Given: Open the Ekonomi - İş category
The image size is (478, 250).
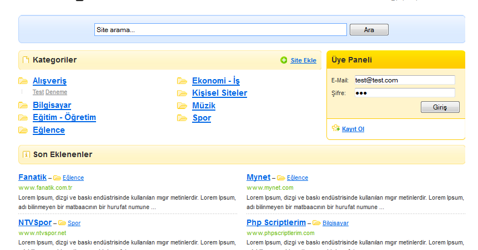Looking at the screenshot, I should point(216,81).
